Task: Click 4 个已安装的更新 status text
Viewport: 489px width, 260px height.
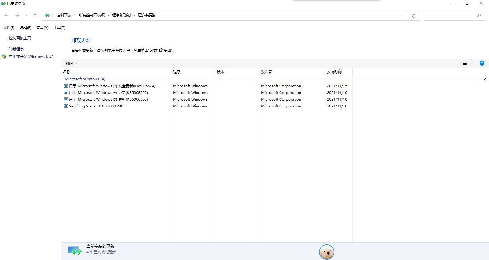Action: pos(101,252)
